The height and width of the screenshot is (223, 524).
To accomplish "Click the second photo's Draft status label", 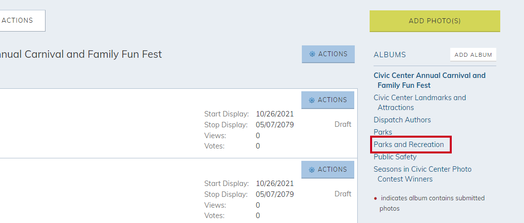I will [x=343, y=194].
